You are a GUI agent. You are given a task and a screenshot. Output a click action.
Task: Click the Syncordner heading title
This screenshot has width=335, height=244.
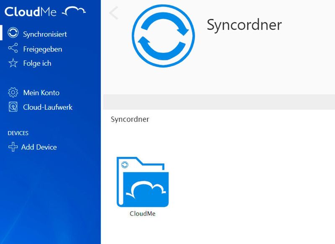[244, 25]
